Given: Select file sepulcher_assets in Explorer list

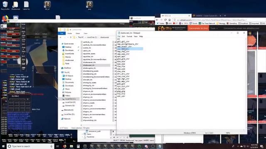Looking at the screenshot, I should pos(89,53).
